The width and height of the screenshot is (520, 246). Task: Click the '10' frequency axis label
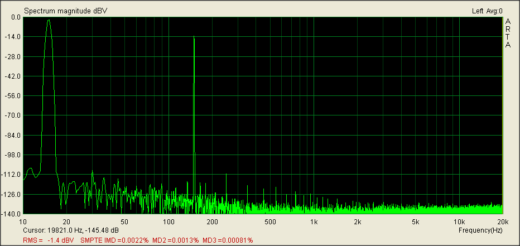click(23, 221)
